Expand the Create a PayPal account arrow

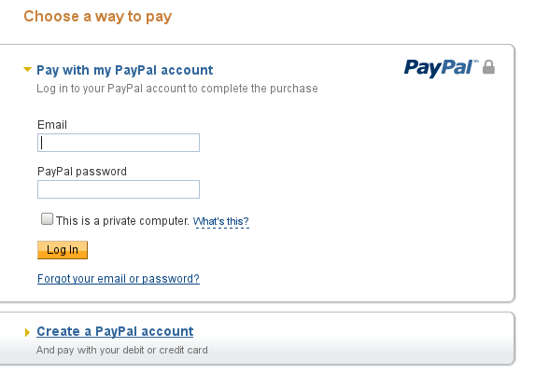(27, 332)
